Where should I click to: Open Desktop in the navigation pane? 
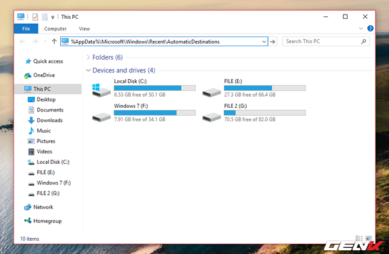(x=42, y=99)
